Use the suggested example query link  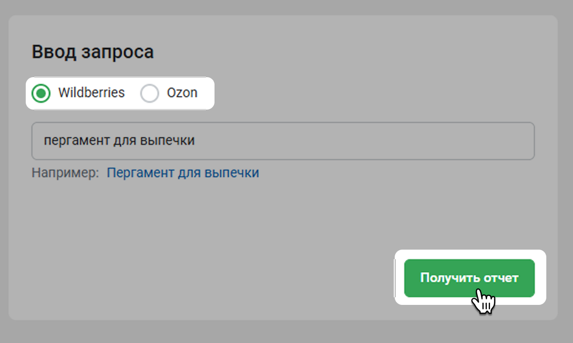(183, 172)
